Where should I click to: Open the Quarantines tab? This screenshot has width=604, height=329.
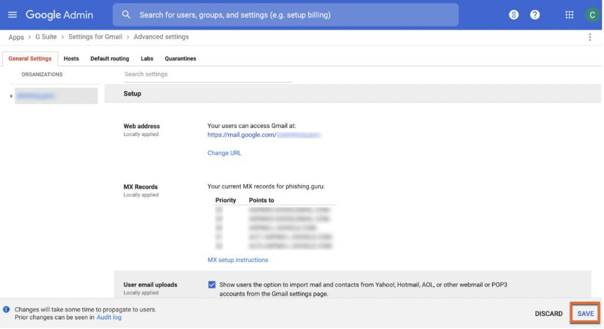click(x=180, y=59)
